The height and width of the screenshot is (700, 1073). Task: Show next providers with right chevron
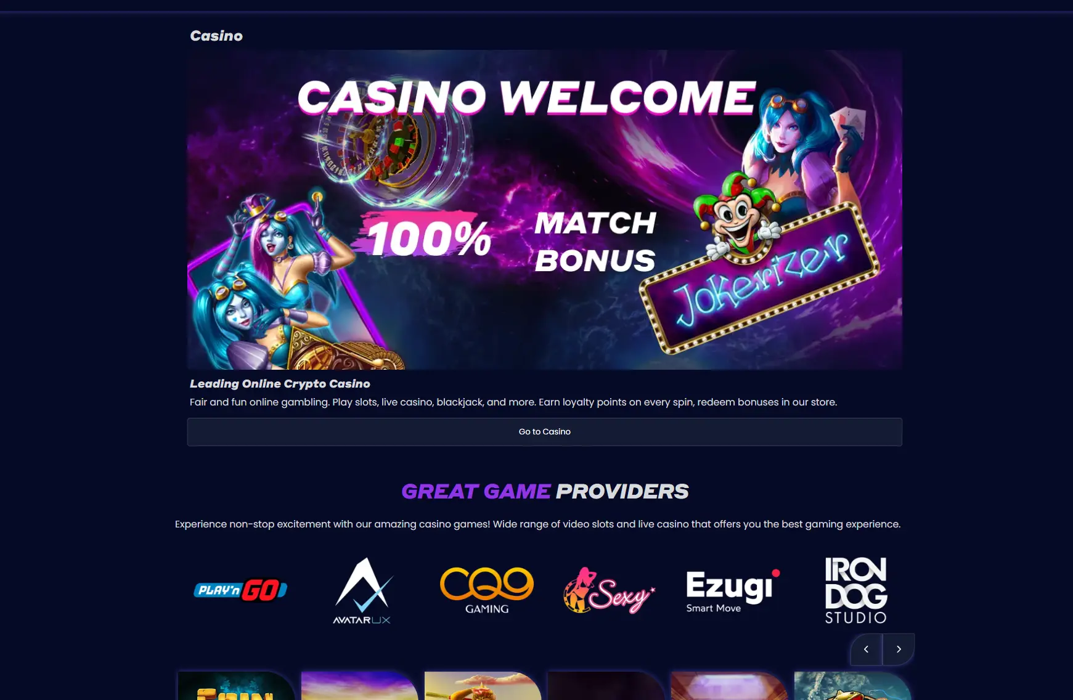point(899,649)
